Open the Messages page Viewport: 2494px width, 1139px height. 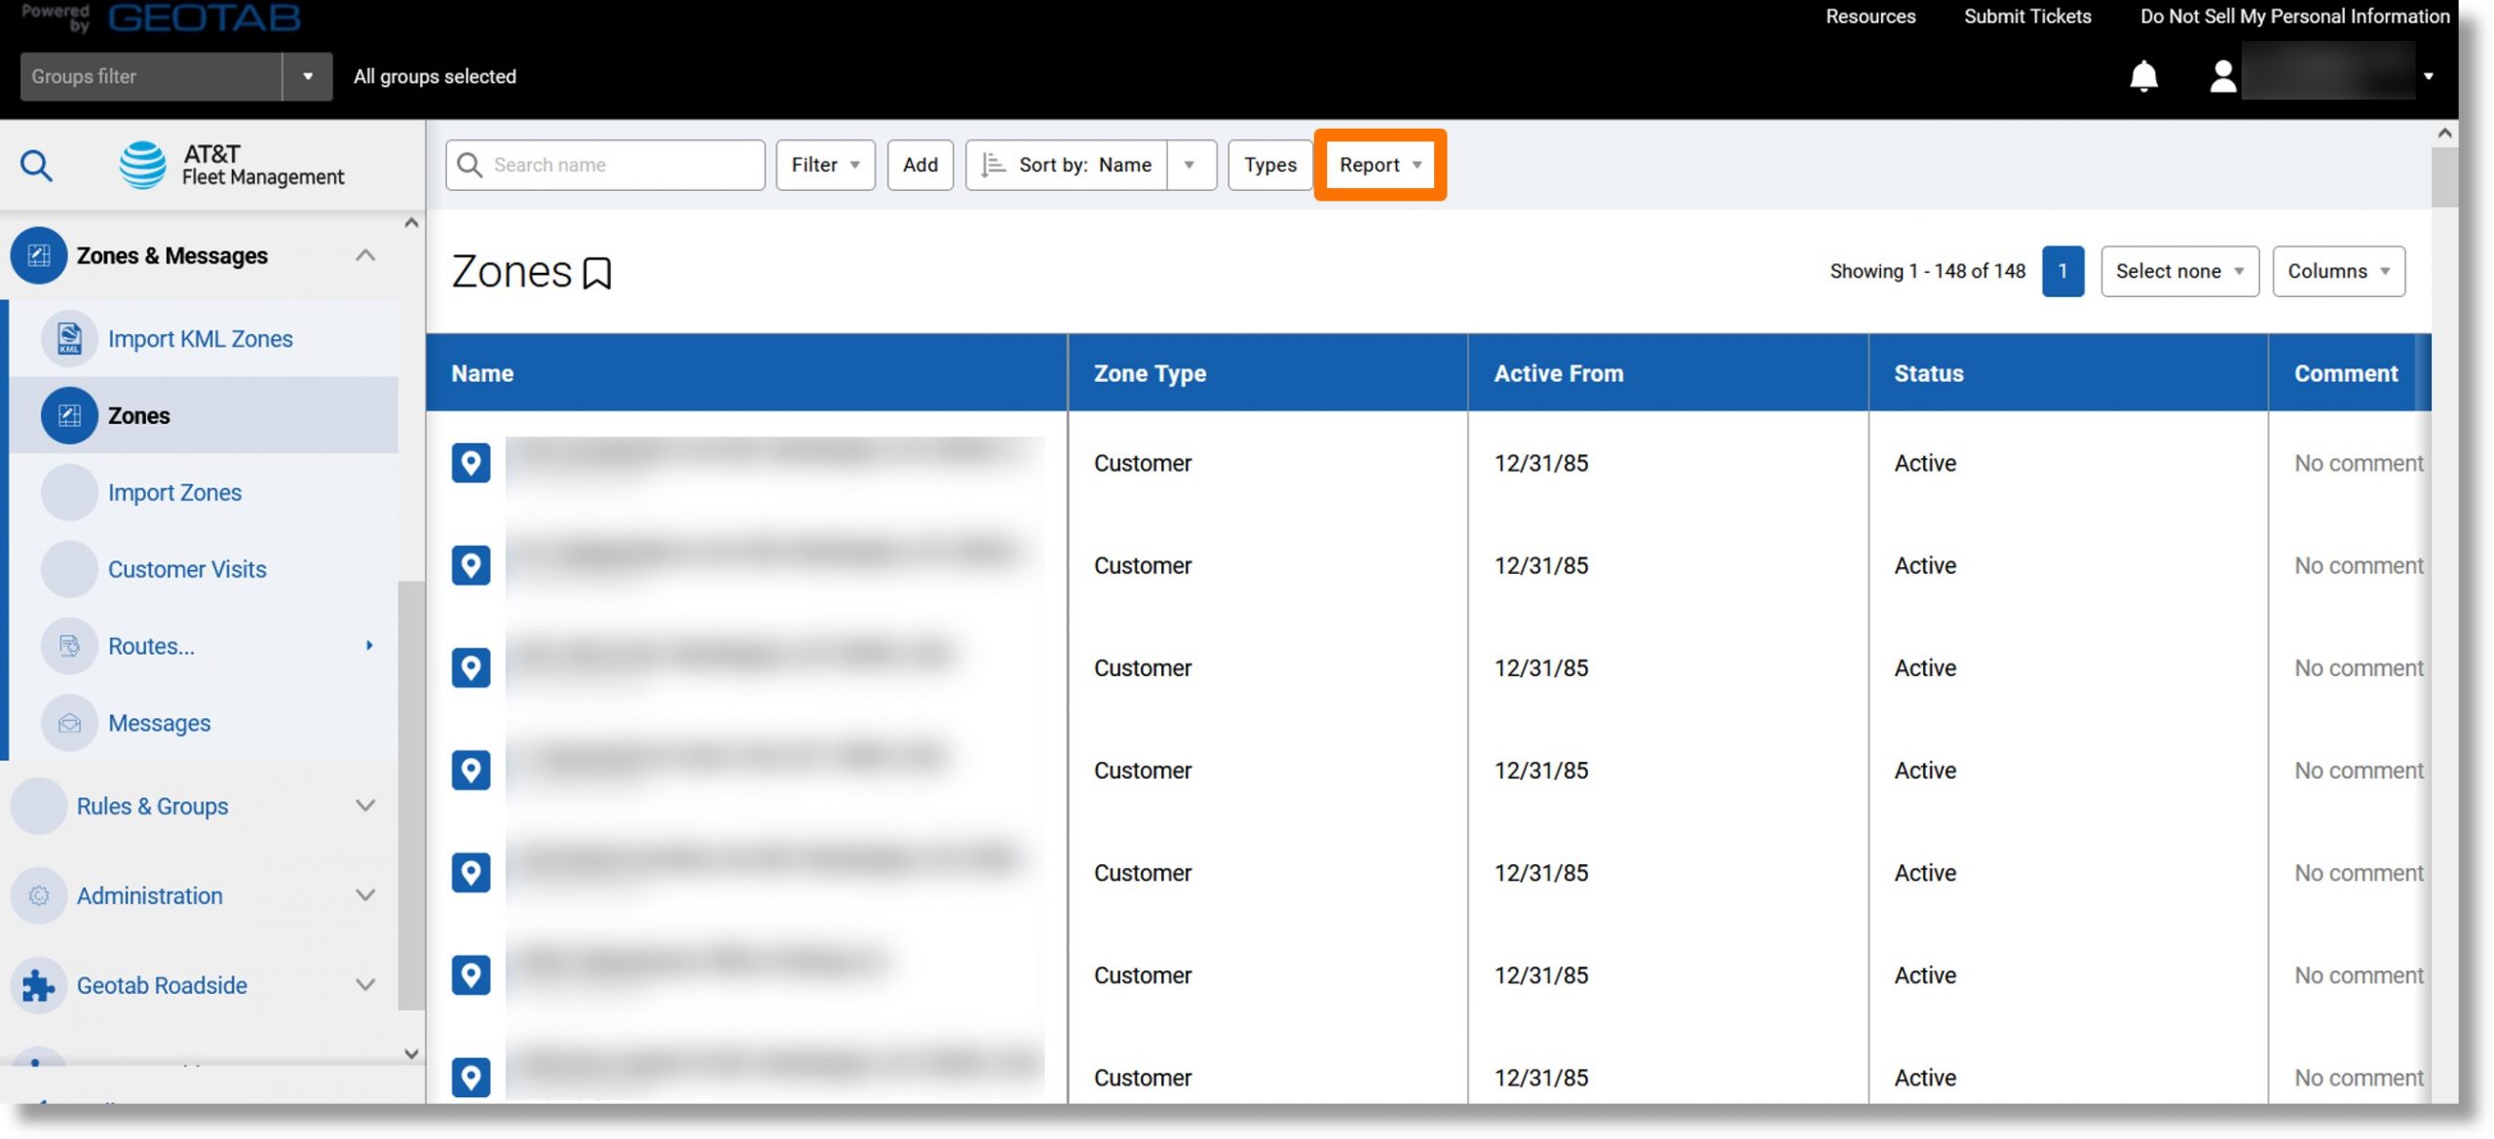pos(159,723)
